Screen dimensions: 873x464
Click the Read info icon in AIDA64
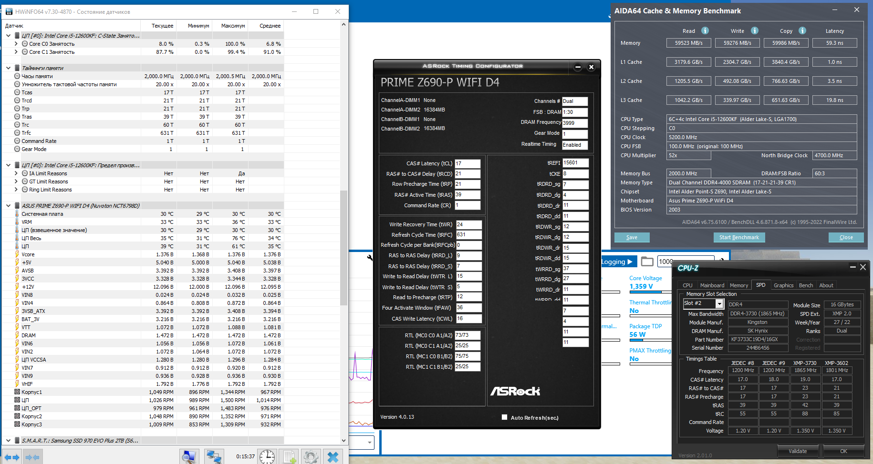pos(705,30)
